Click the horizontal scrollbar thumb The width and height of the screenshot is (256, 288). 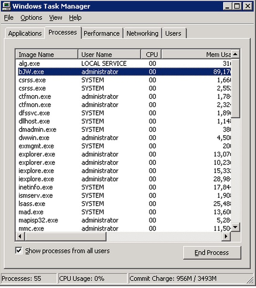coord(65,236)
